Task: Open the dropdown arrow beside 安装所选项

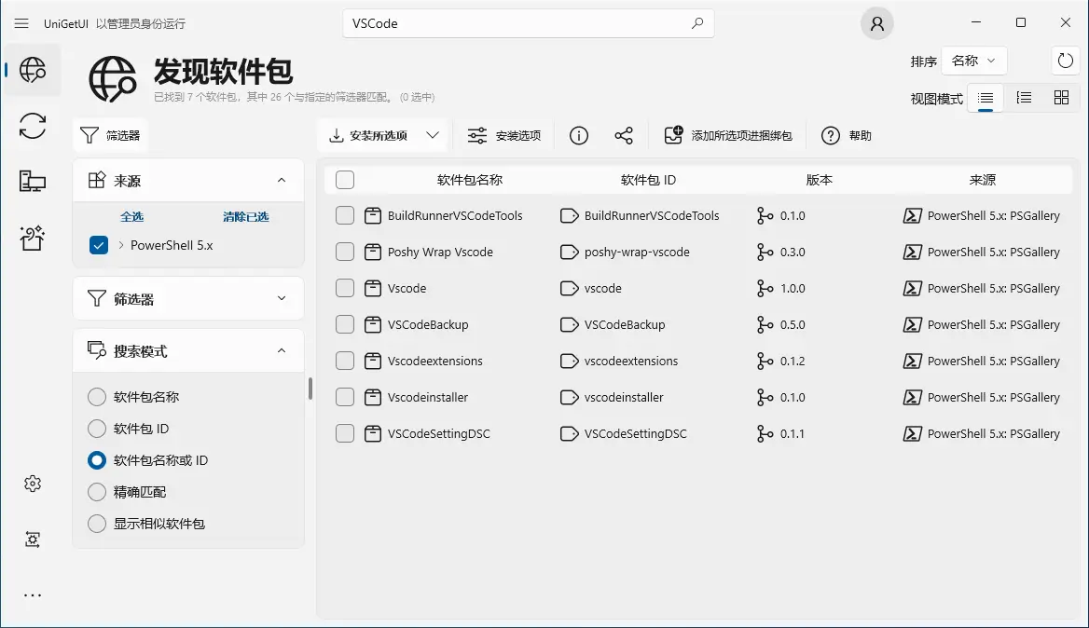Action: click(x=433, y=136)
